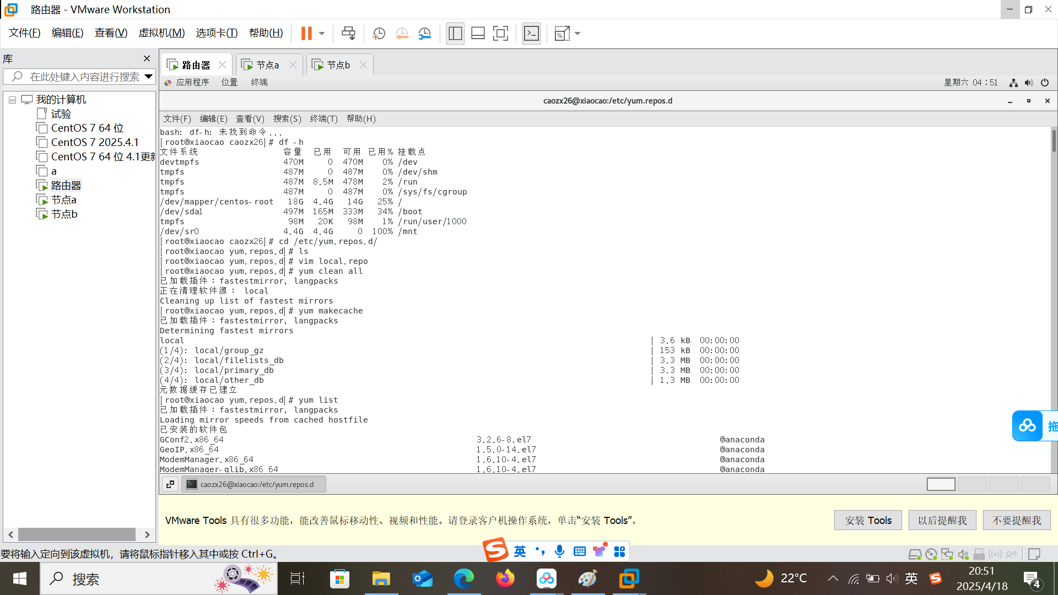Click the 不要提醒我 button
Viewport: 1058px width, 595px height.
(x=1017, y=520)
